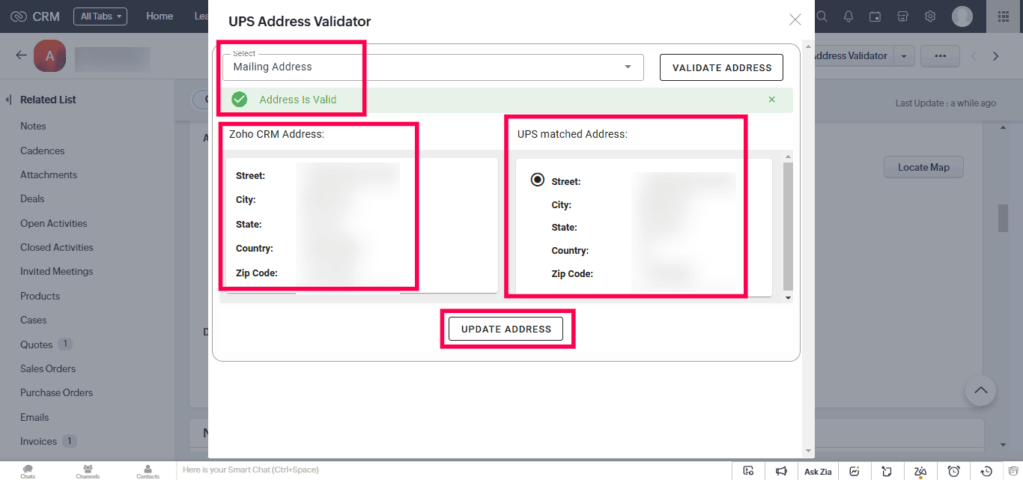Open the All Tabs dropdown

tap(100, 16)
